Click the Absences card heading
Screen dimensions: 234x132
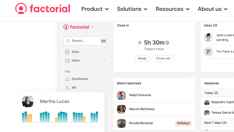[212, 83]
